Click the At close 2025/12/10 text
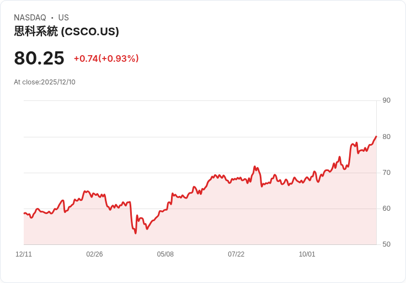406x283 pixels. [45, 82]
